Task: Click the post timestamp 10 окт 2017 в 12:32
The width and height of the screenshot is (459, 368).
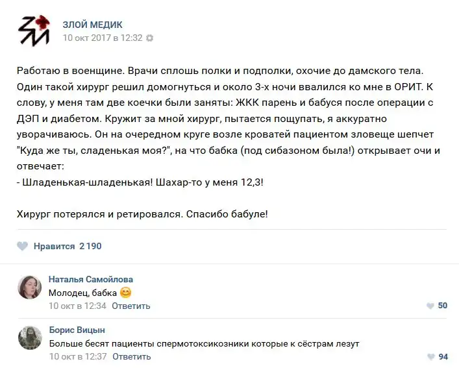Action: tap(102, 38)
